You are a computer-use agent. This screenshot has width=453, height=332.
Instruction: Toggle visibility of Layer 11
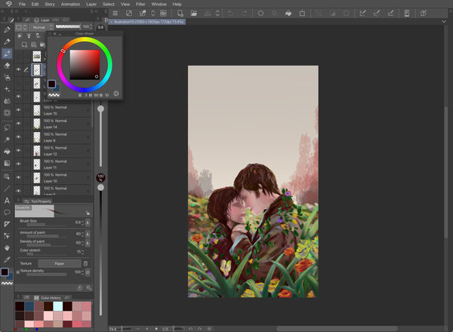pos(18,164)
